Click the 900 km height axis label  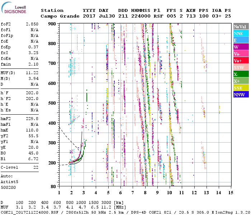pos(52,24)
